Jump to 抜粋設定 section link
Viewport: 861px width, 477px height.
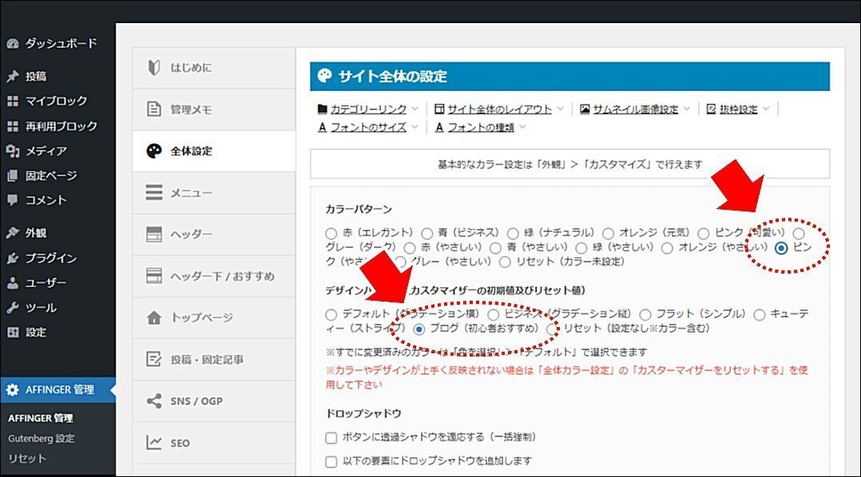[x=739, y=109]
